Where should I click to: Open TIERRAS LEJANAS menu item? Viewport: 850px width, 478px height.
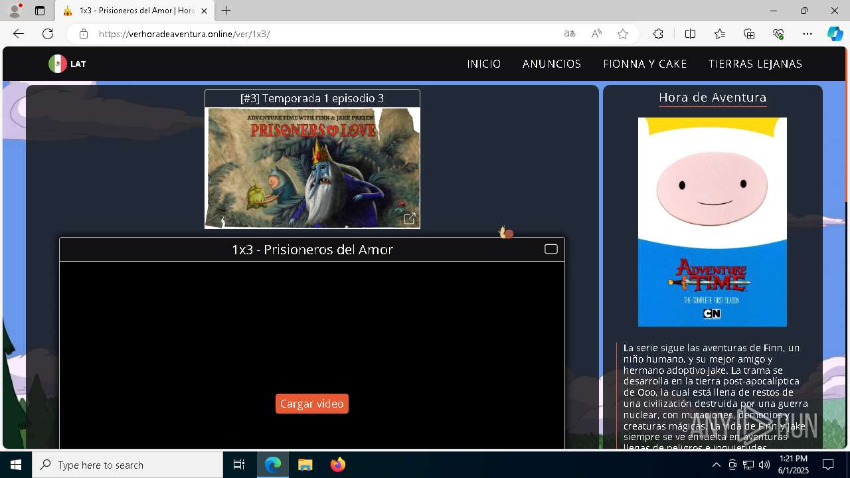tap(755, 64)
